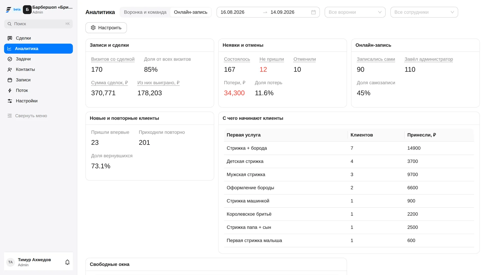Image resolution: width=488 pixels, height=275 pixels.
Task: Click the calendar icon in the date range
Action: tap(313, 12)
